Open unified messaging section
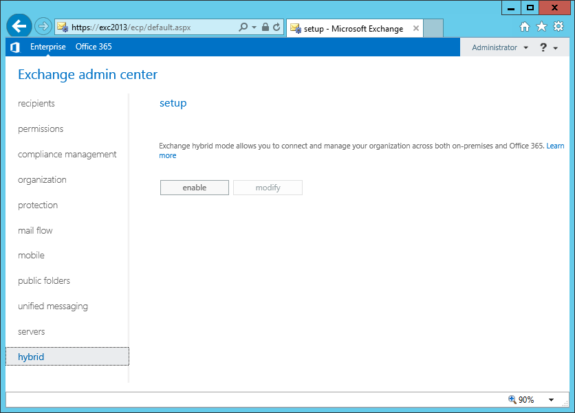Viewport: 575px width, 413px height. pyautogui.click(x=53, y=306)
